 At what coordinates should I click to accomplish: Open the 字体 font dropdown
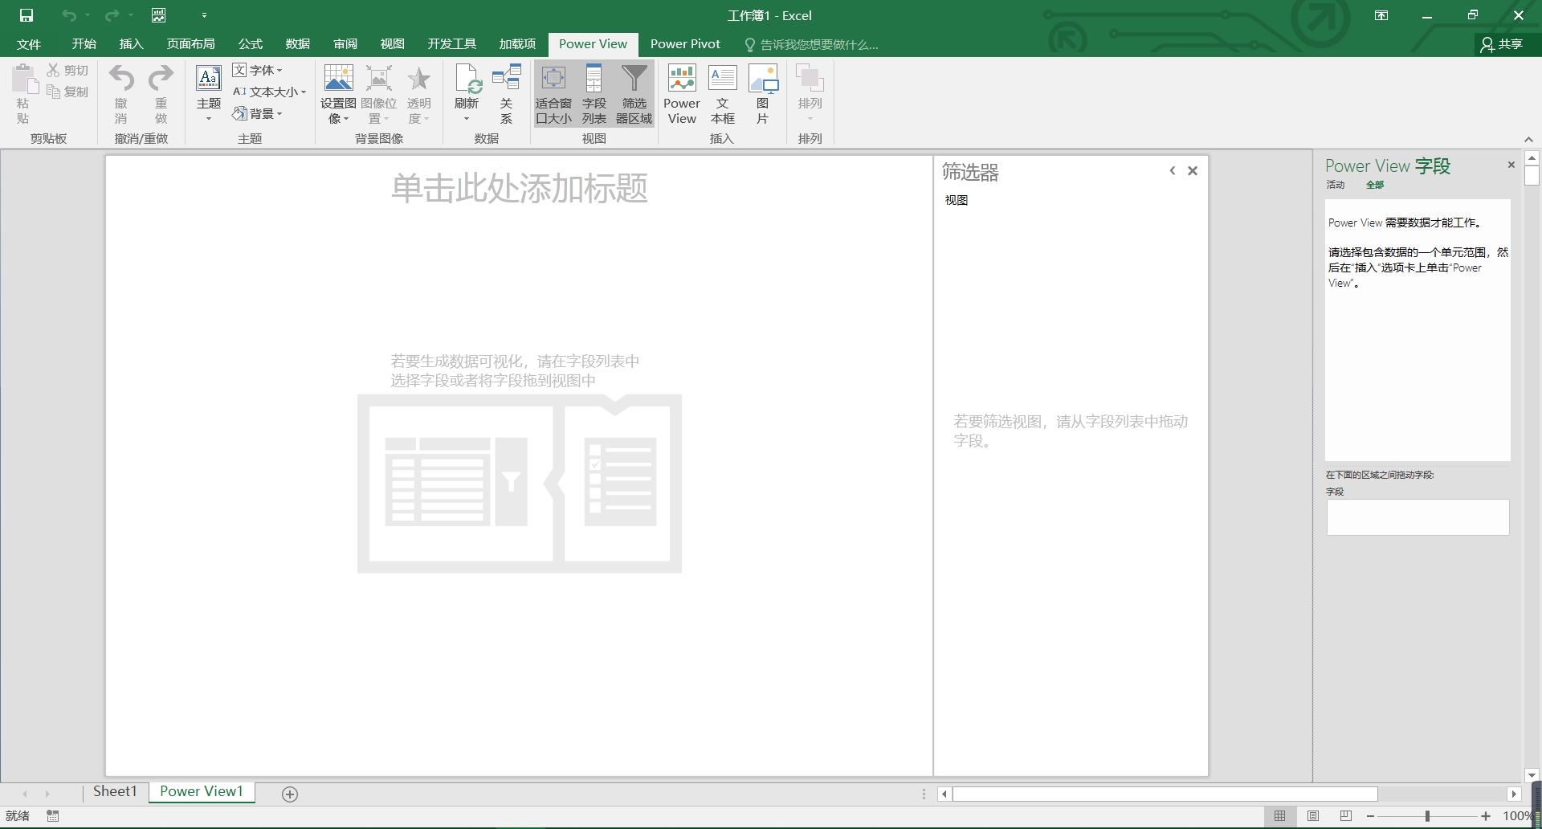point(258,71)
